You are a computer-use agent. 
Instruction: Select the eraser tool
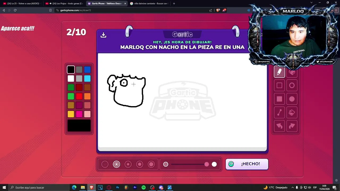click(x=292, y=72)
